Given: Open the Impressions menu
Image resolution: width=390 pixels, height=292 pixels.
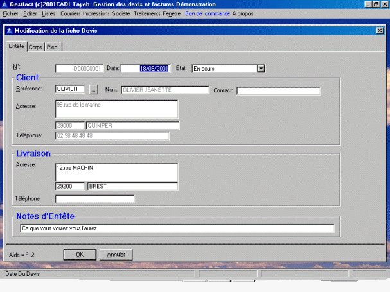Looking at the screenshot, I should 96,13.
